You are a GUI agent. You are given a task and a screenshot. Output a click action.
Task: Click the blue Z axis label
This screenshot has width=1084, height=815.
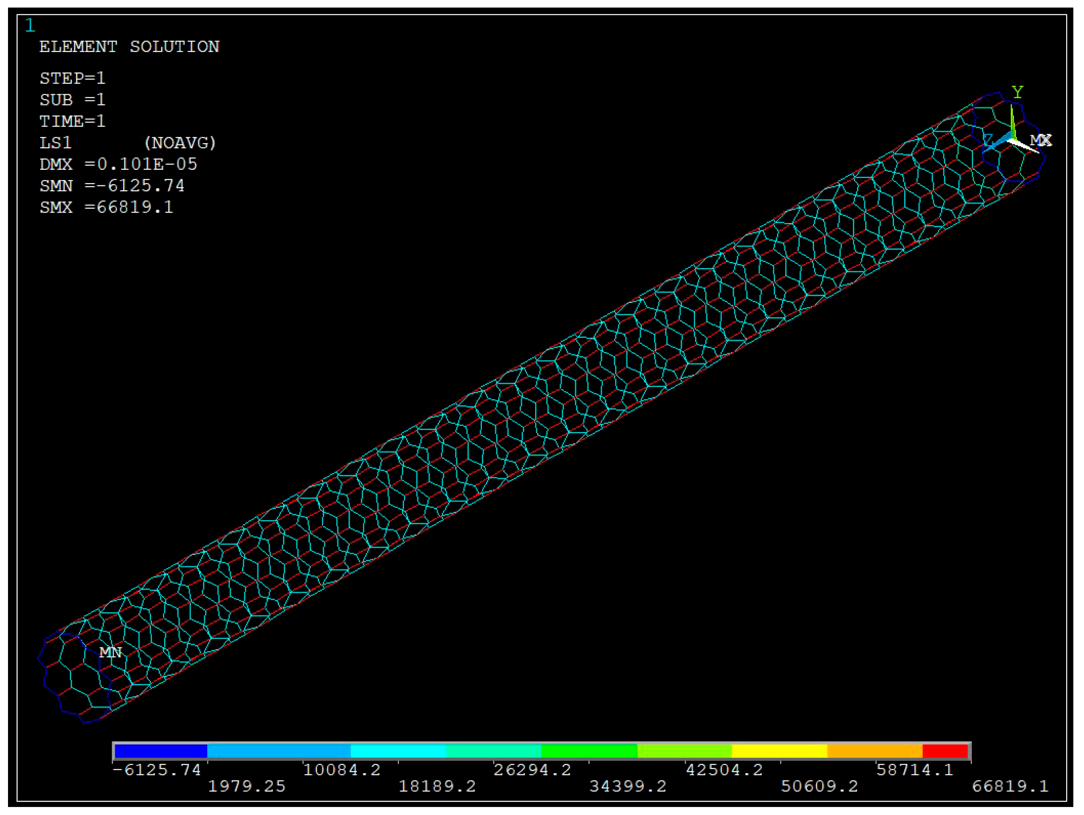pyautogui.click(x=988, y=140)
